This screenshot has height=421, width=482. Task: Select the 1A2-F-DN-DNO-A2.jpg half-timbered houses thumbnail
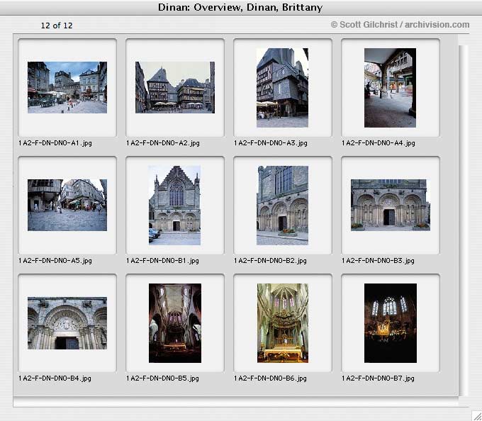click(x=175, y=88)
